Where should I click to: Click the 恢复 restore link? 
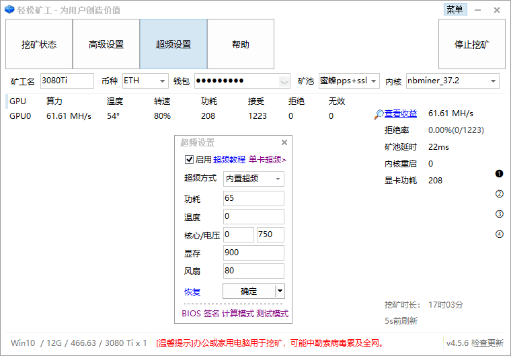(192, 292)
